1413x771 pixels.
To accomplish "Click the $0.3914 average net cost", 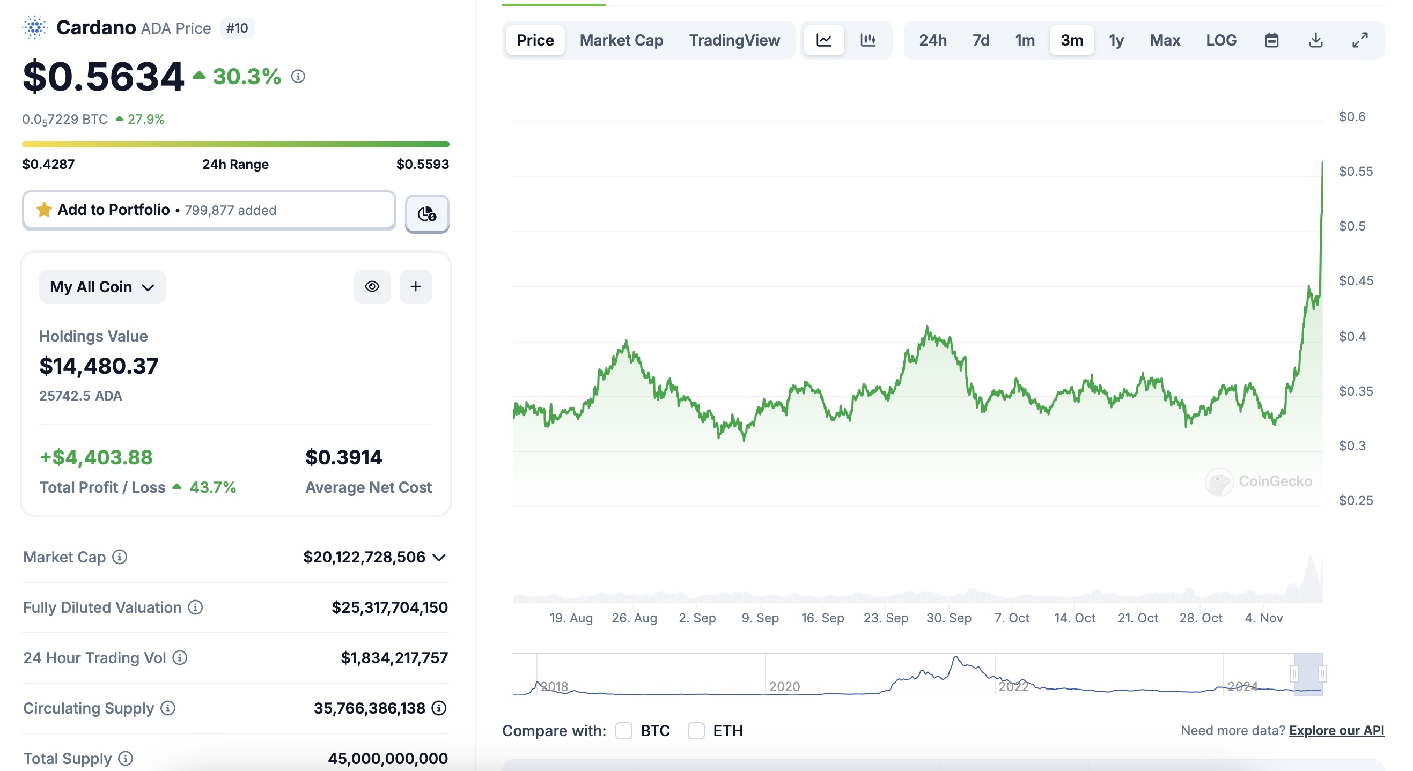I will coord(343,457).
